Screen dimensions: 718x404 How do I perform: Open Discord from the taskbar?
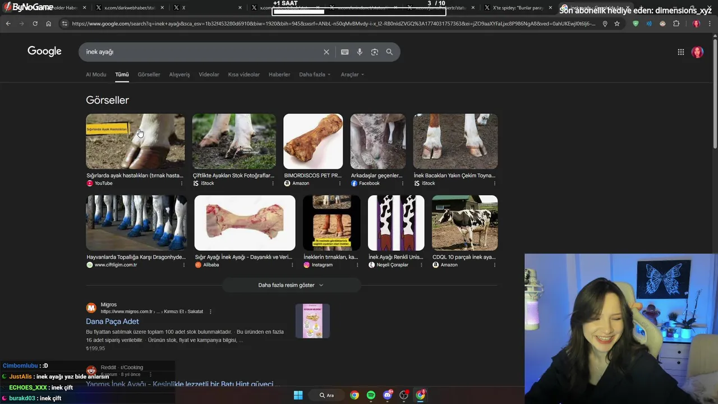[387, 395]
